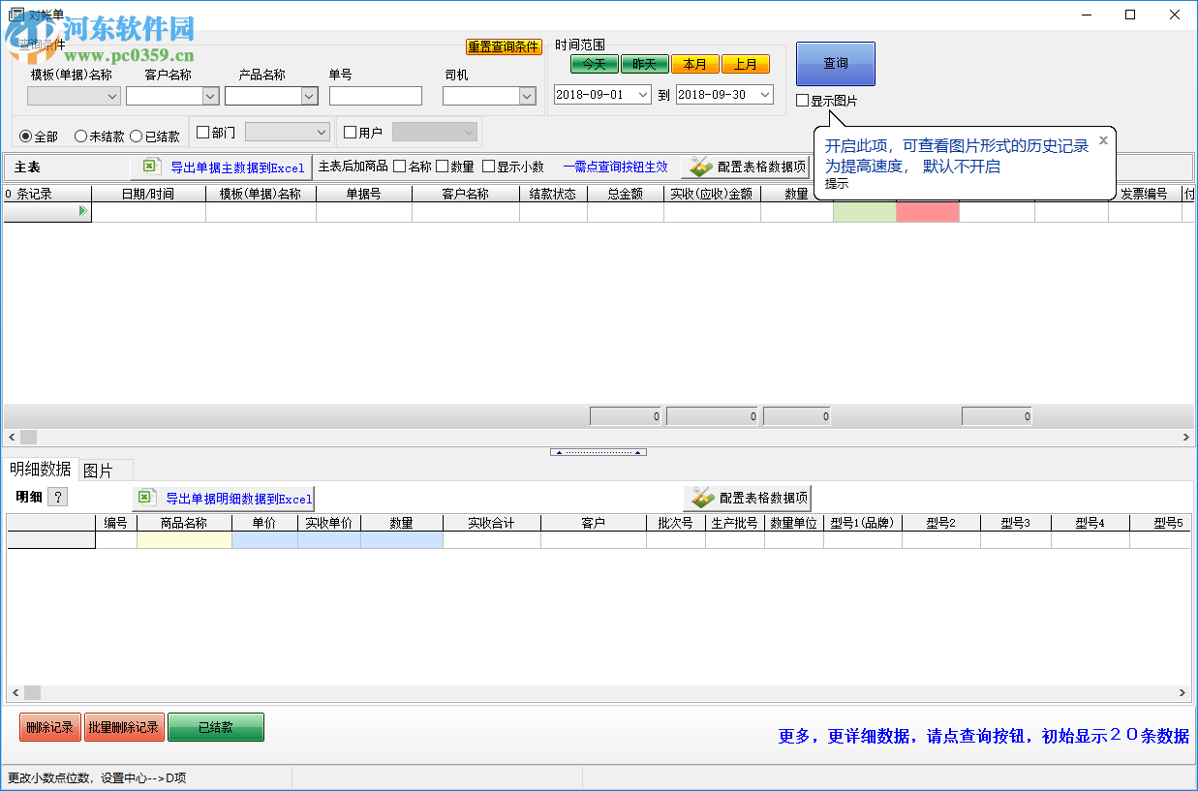Click the Excel export icon for main table data
This screenshot has width=1198, height=791.
tap(149, 167)
